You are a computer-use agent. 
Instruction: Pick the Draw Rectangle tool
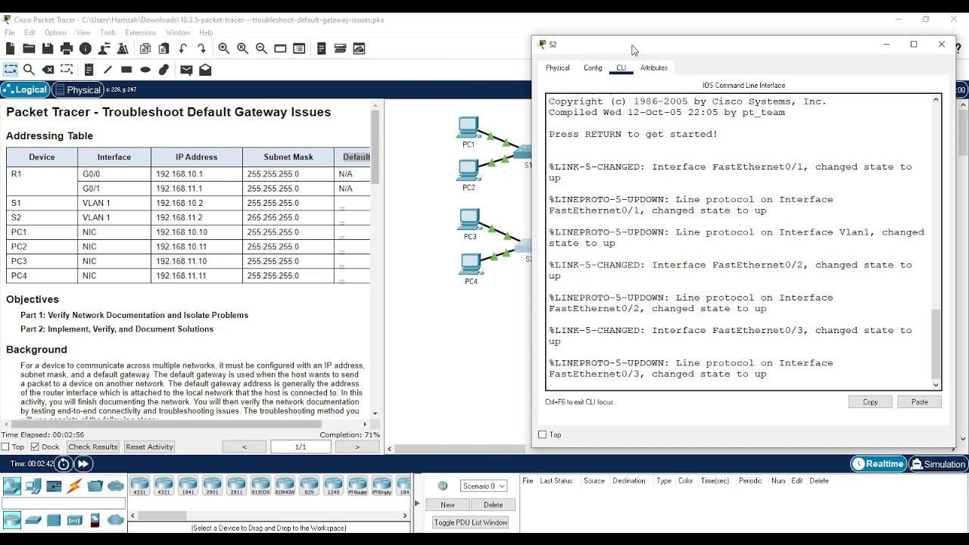point(126,70)
